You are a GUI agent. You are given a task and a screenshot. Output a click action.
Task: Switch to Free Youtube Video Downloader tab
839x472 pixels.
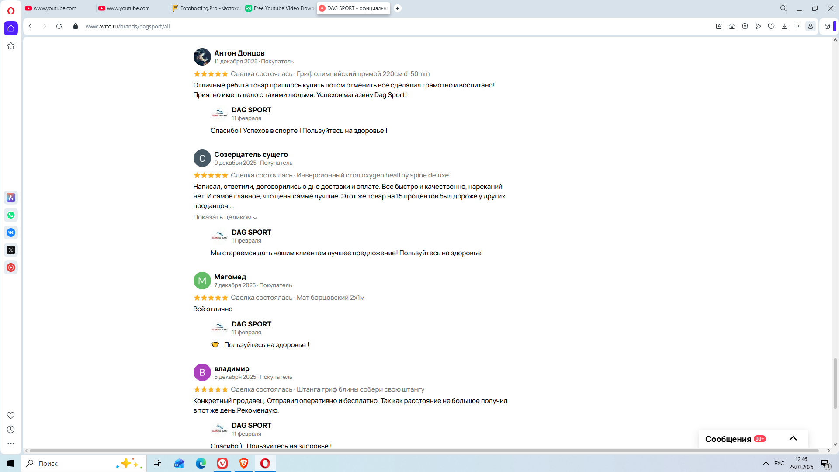coord(279,8)
